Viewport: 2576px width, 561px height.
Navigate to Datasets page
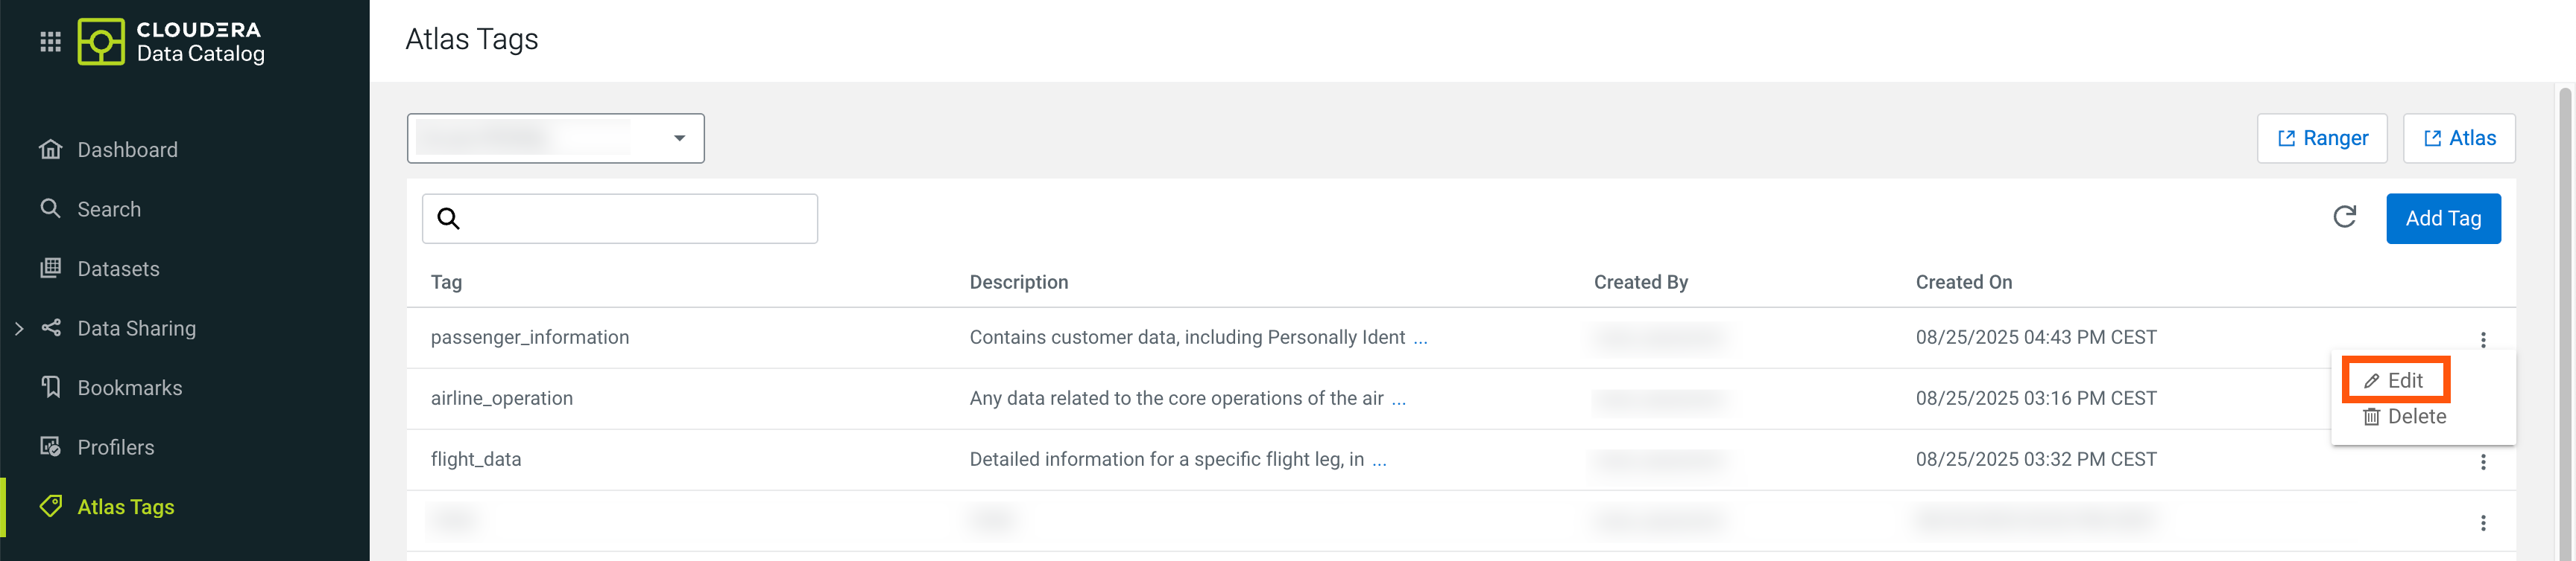[x=118, y=269]
